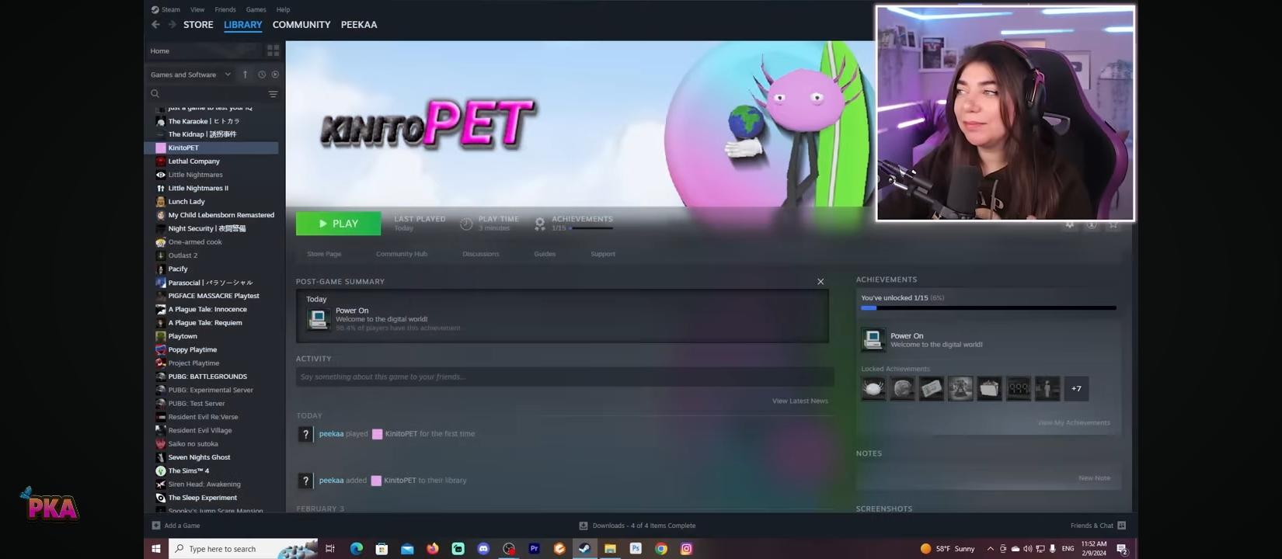This screenshot has height=559, width=1282.
Task: Open Downloads from the bottom bar
Action: tap(637, 526)
